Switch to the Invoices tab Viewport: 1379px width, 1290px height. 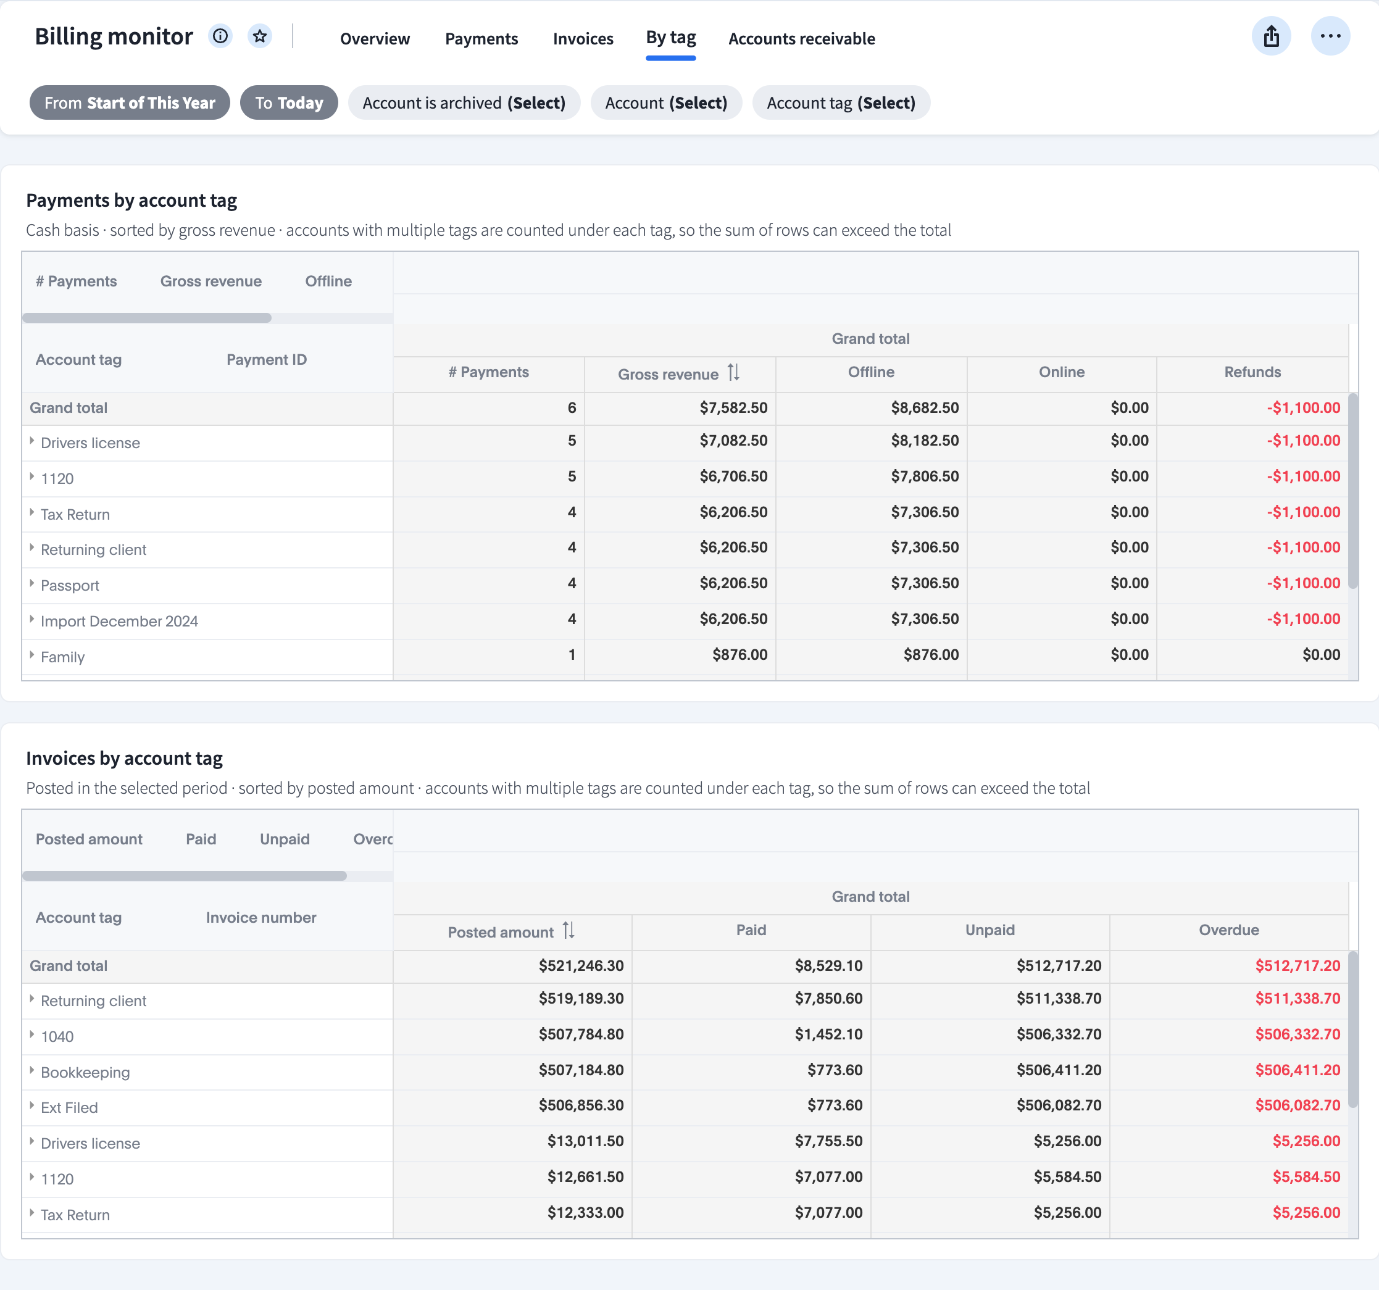point(583,39)
